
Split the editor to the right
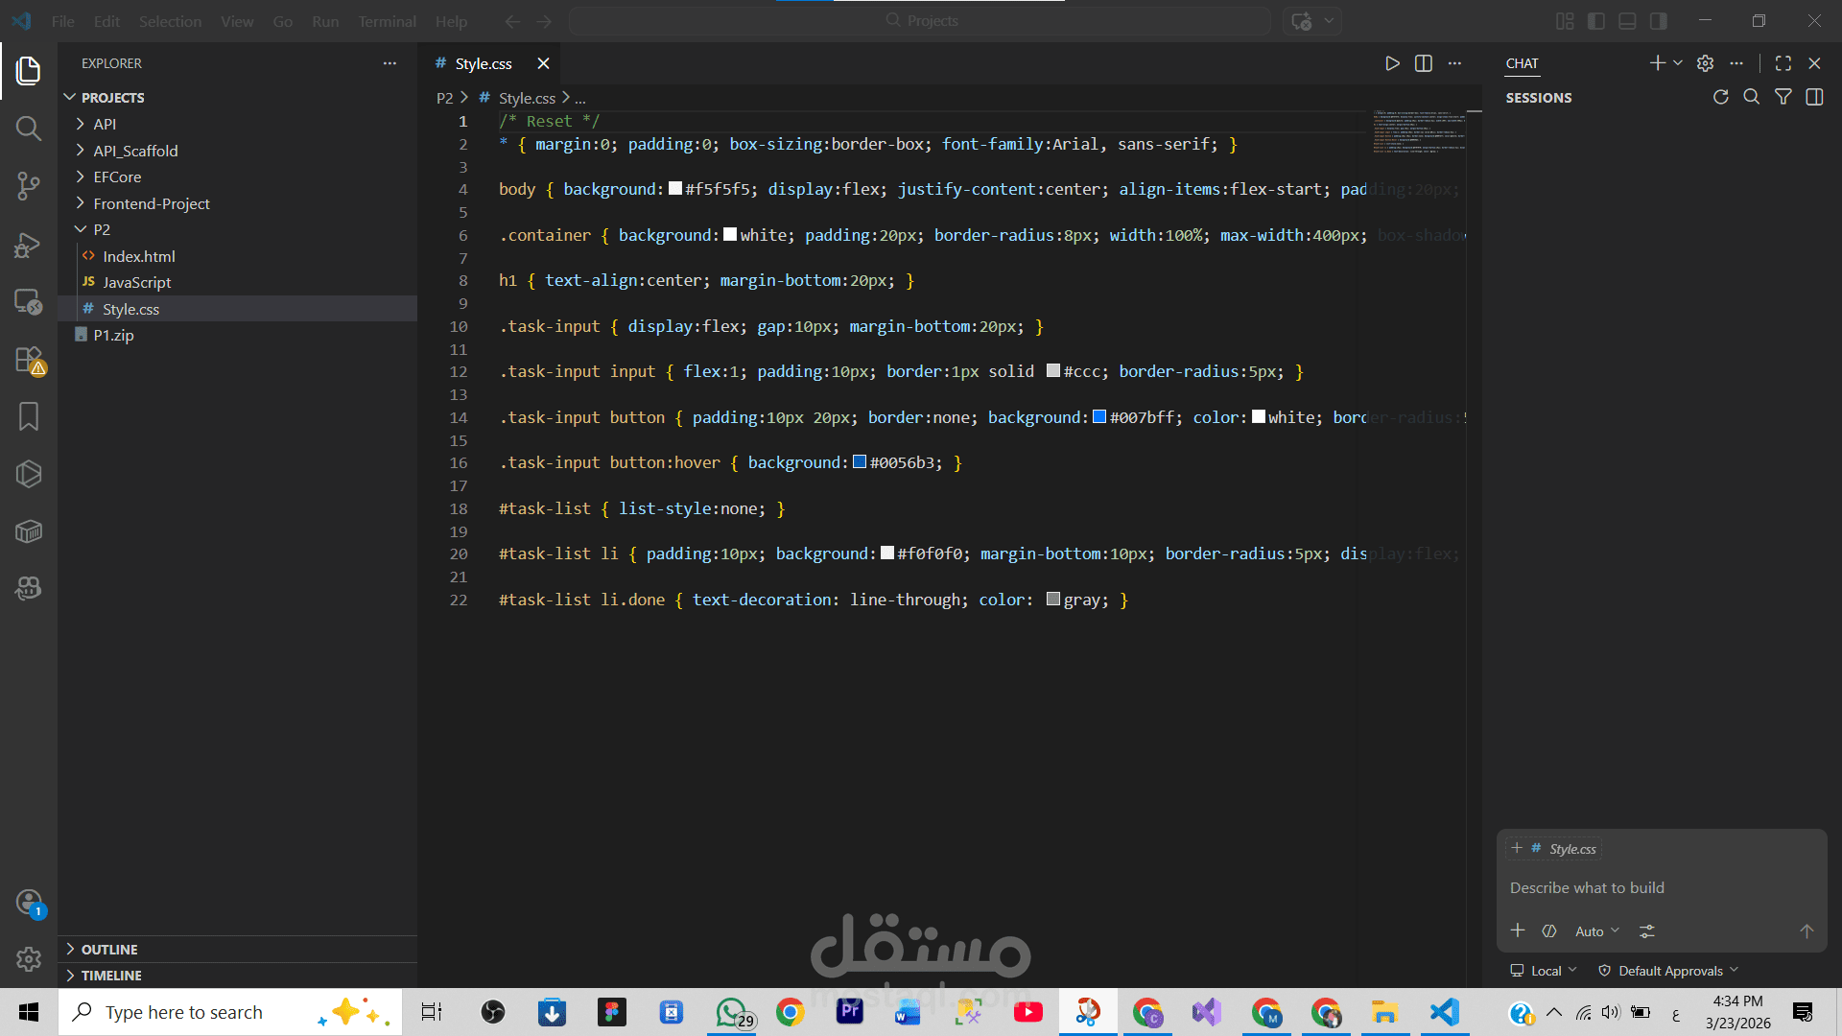click(x=1424, y=63)
